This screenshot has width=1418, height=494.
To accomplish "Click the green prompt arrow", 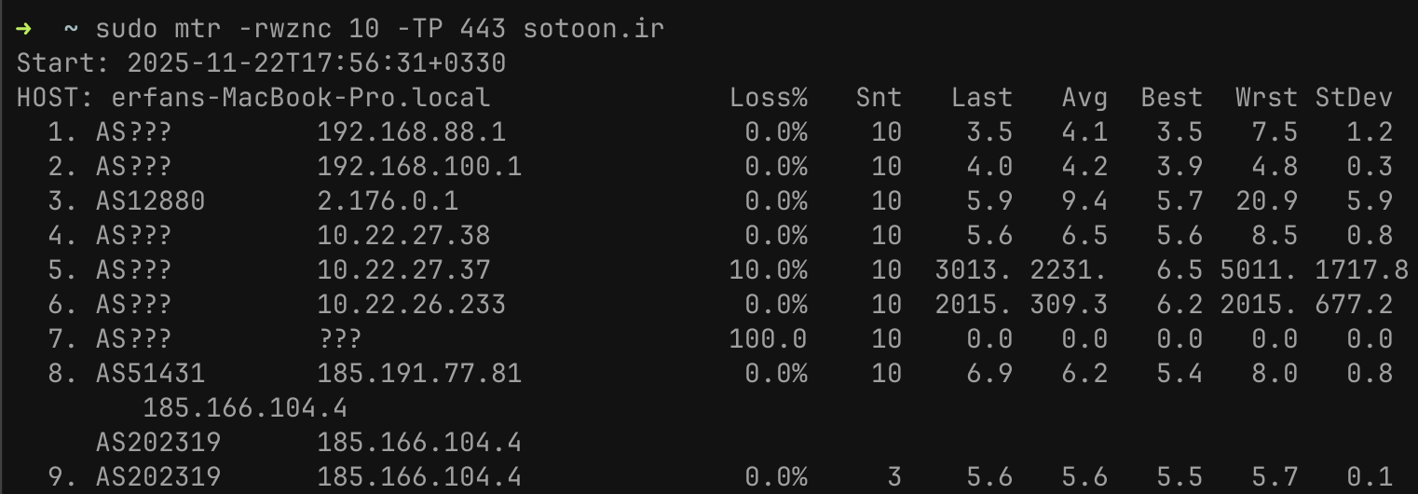I will [24, 28].
